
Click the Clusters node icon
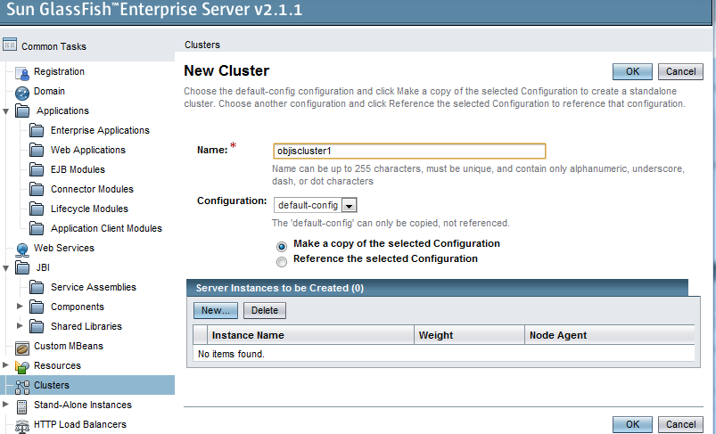(23, 386)
